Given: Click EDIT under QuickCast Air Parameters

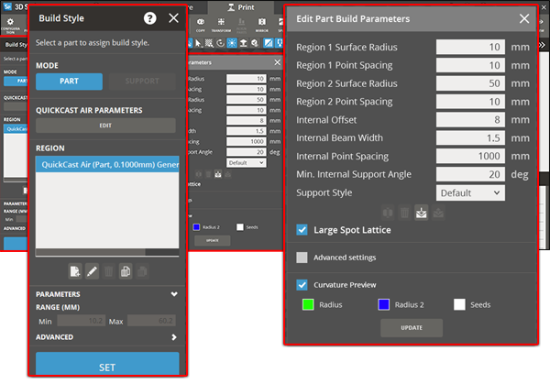Looking at the screenshot, I should pyautogui.click(x=105, y=126).
